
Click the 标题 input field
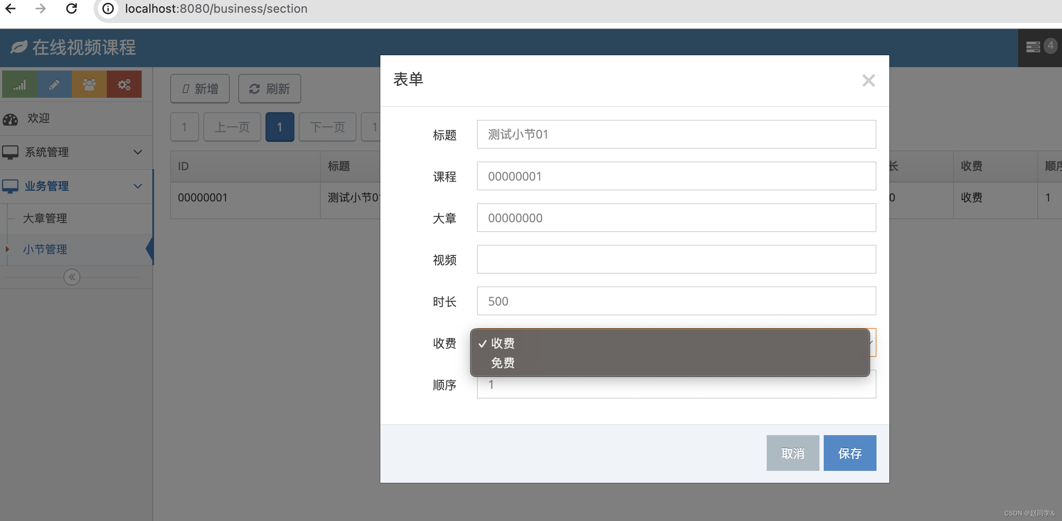pyautogui.click(x=676, y=134)
